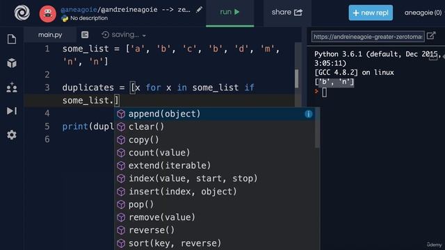The width and height of the screenshot is (445, 250).
Task: Open output in new window
Action: tap(431, 35)
